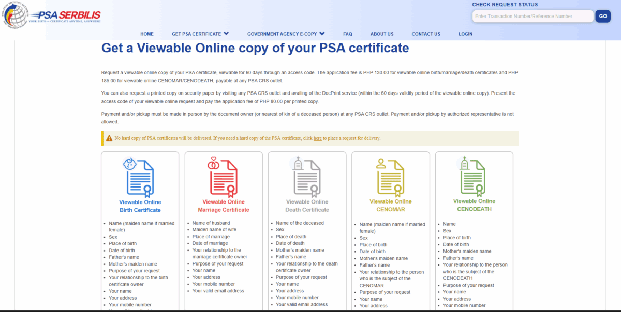
Task: Choose Viewable Online CENOMAR title
Action: tap(391, 206)
